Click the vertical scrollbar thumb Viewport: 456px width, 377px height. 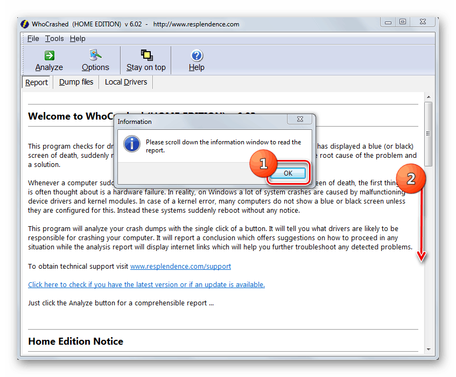tap(428, 134)
